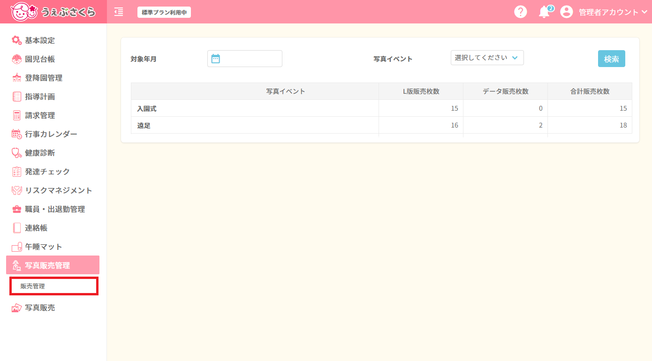Image resolution: width=652 pixels, height=361 pixels.
Task: Click the 合計販売枚数 column header
Action: 590,91
